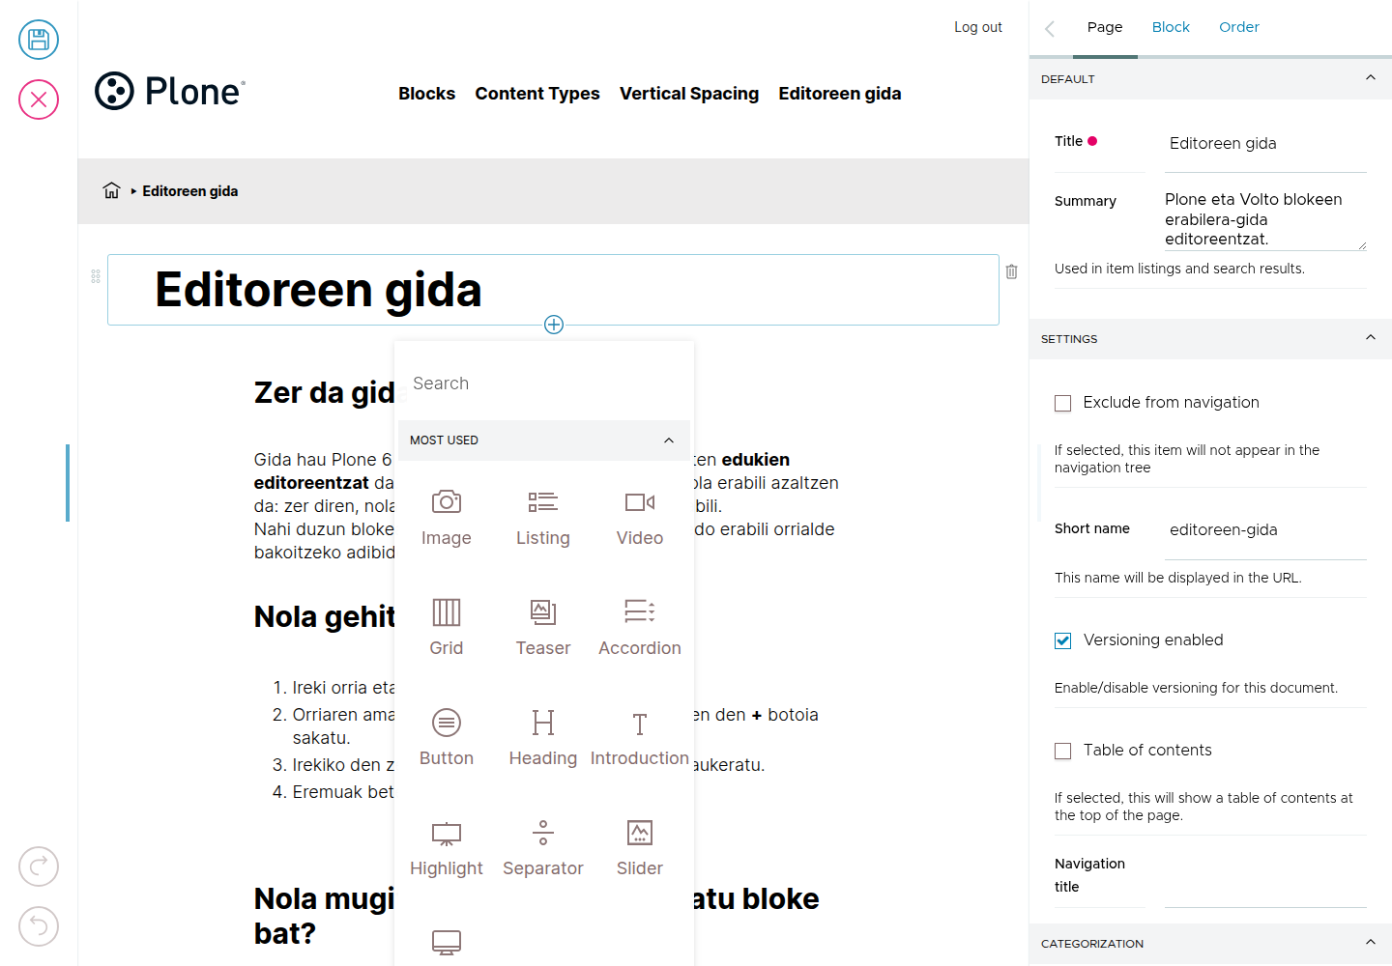
Task: Cancel editing with the red X icon
Action: 39,99
